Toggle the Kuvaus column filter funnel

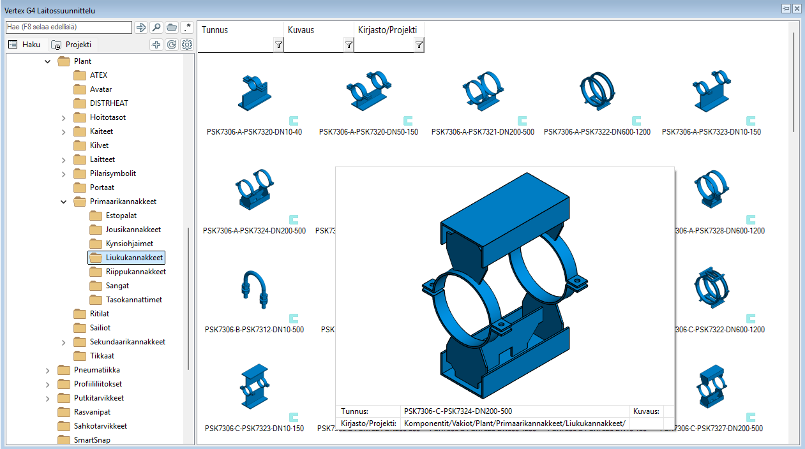pos(349,45)
